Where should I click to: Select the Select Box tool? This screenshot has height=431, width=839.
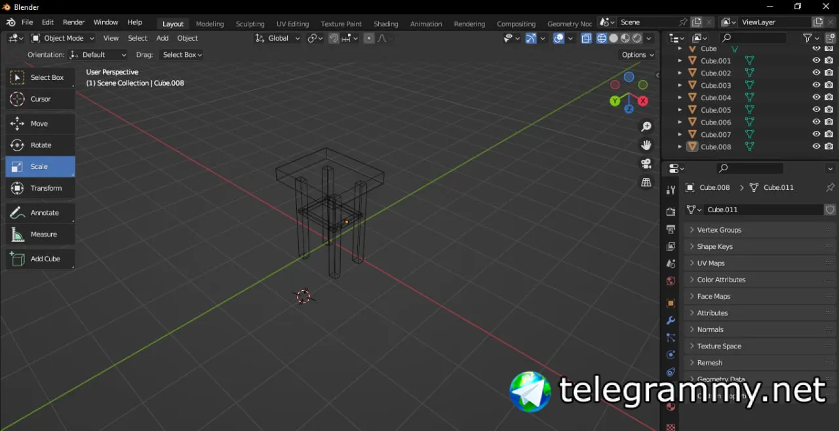click(x=40, y=77)
